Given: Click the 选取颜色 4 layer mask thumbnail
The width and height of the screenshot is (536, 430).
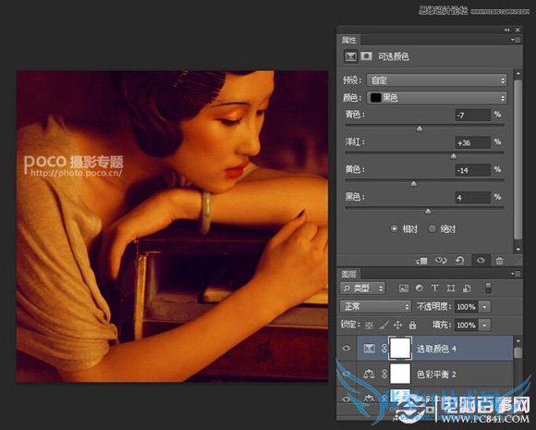Looking at the screenshot, I should click(400, 349).
